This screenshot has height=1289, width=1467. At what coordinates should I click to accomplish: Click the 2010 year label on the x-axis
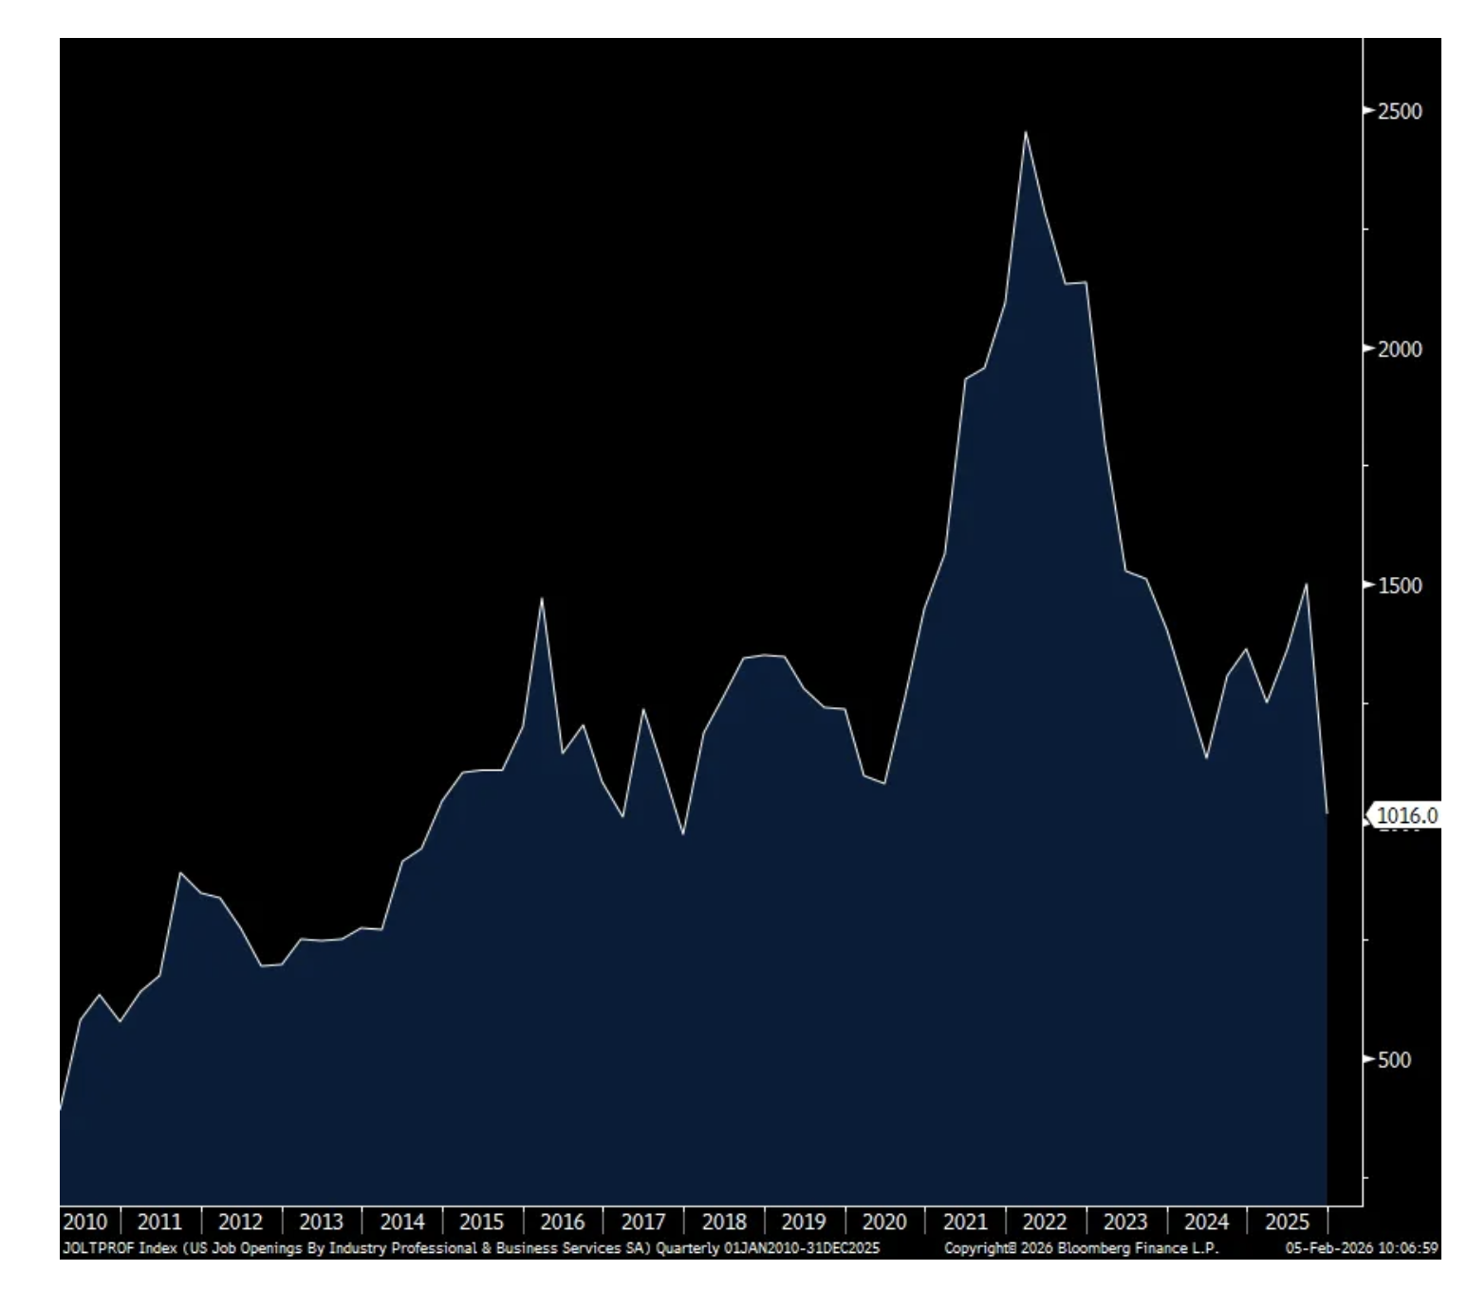click(84, 1222)
